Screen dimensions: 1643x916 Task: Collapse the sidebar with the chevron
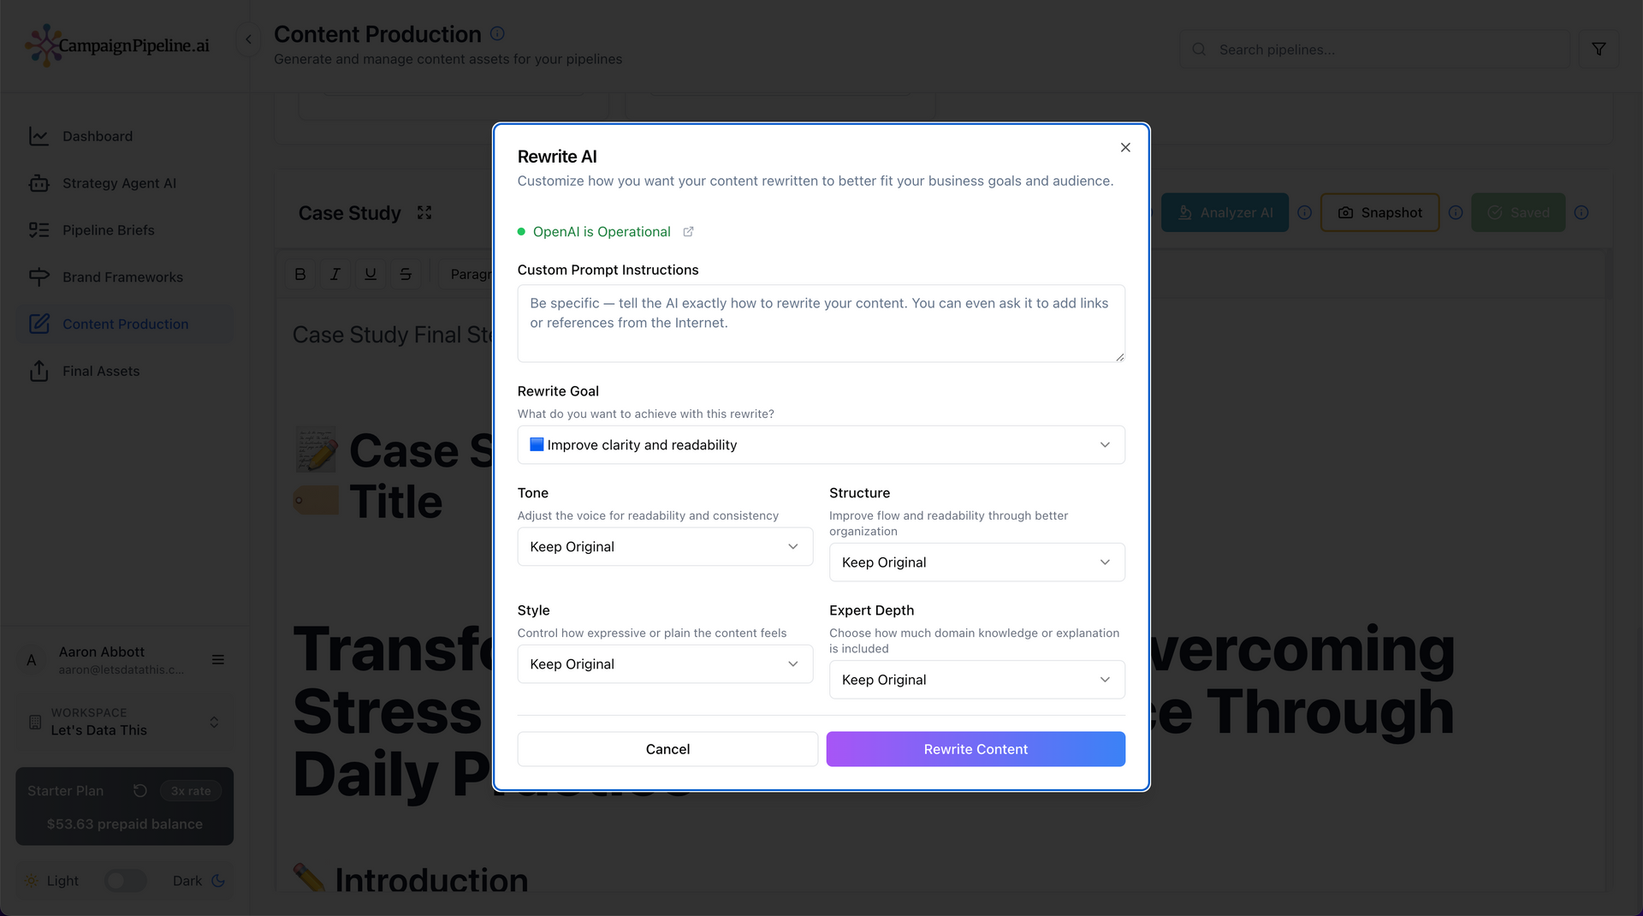248,39
